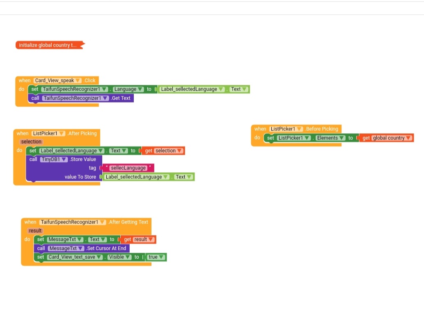The height and width of the screenshot is (318, 424).
Task: Click the 'selection' parameter in After Picking
Action: (x=31, y=142)
